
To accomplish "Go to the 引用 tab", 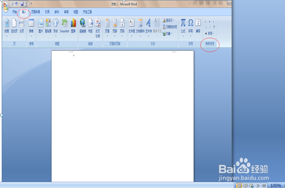I will [47, 12].
